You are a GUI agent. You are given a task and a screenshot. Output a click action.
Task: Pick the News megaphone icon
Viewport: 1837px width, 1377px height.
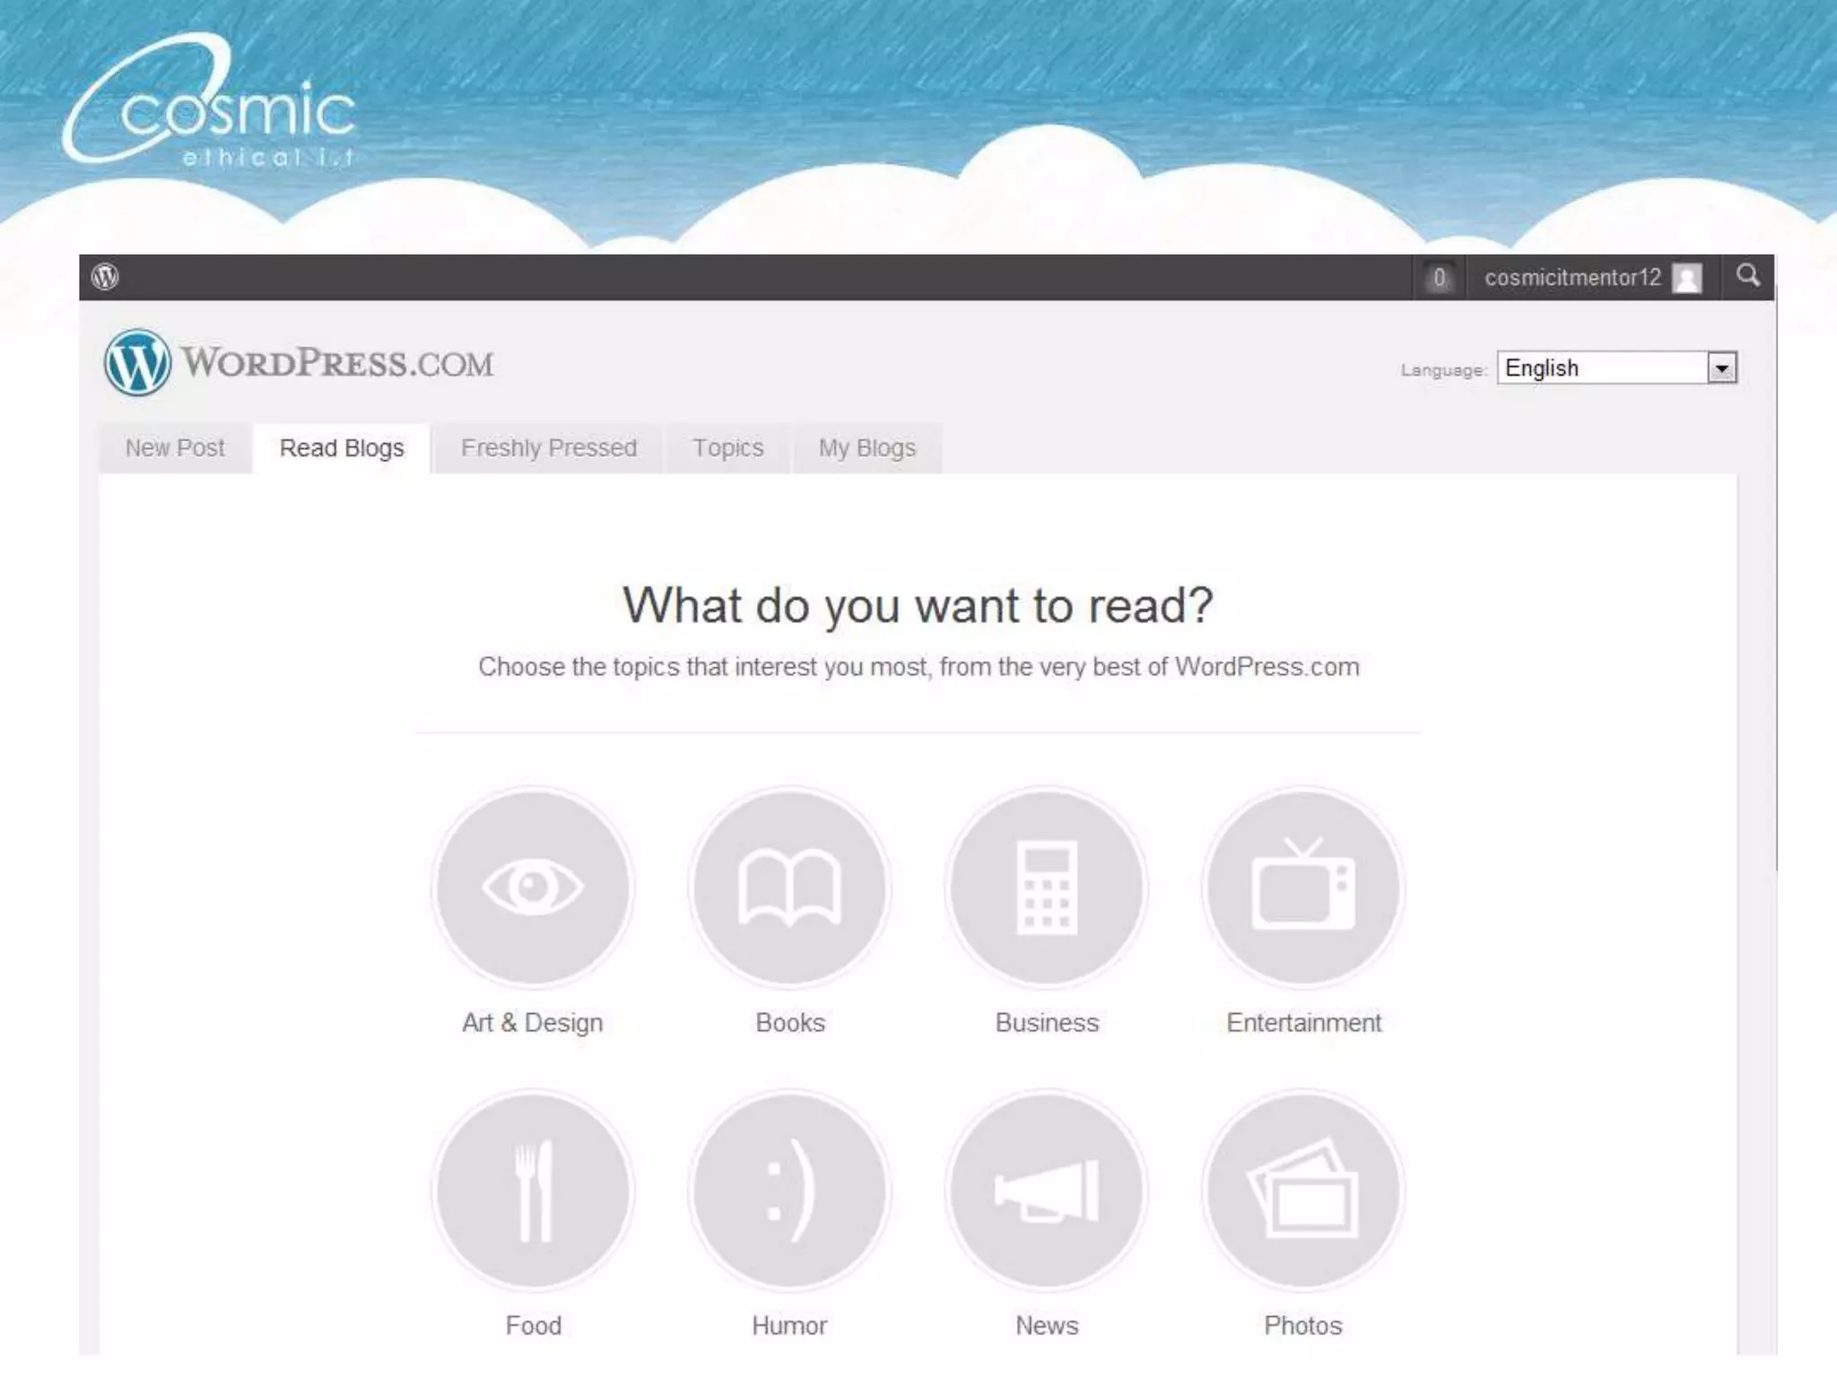[1047, 1191]
